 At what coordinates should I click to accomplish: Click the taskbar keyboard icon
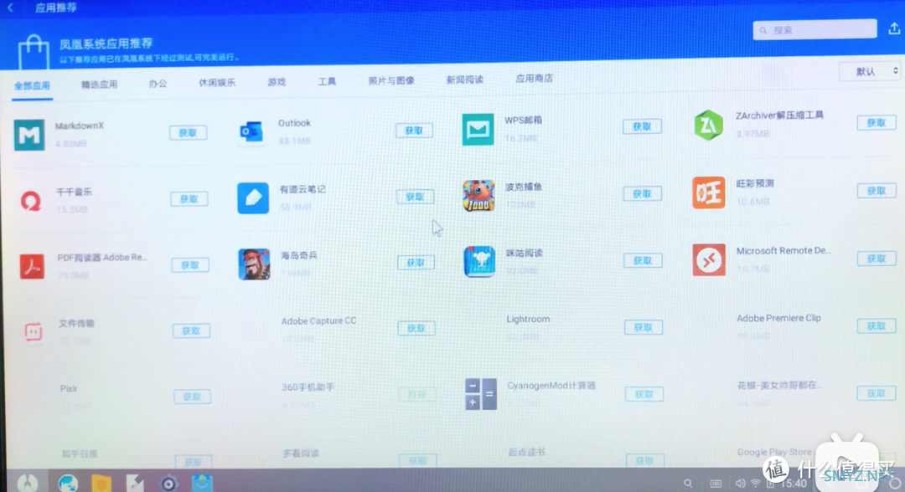pyautogui.click(x=716, y=484)
